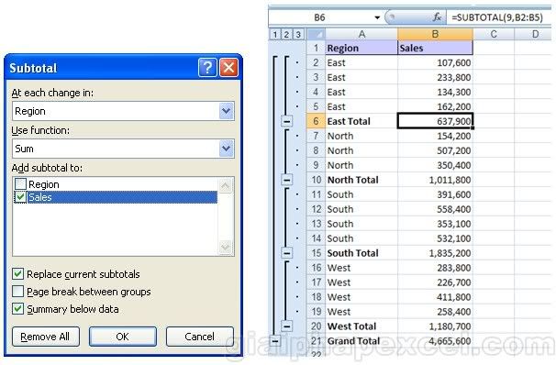The width and height of the screenshot is (556, 365).
Task: Open the At each change in dropdown
Action: 227,111
